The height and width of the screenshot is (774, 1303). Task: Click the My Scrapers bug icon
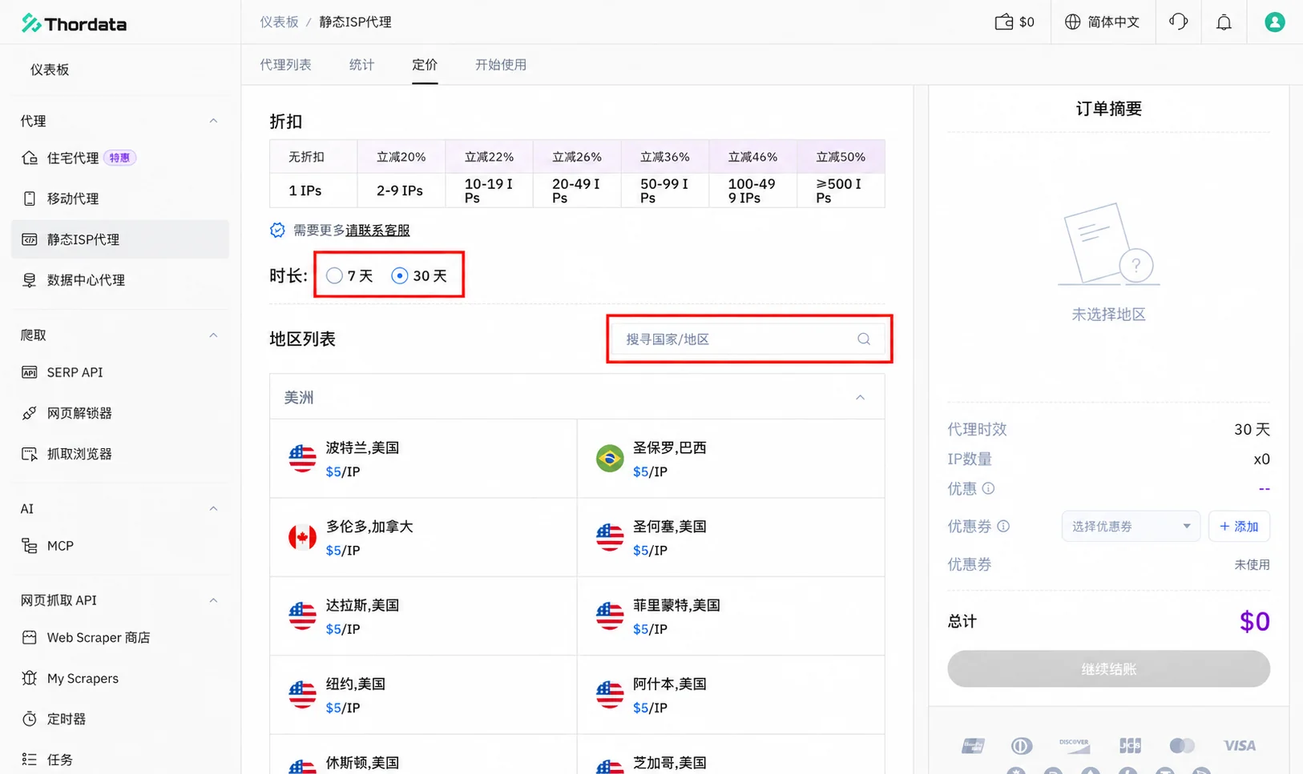(x=30, y=678)
